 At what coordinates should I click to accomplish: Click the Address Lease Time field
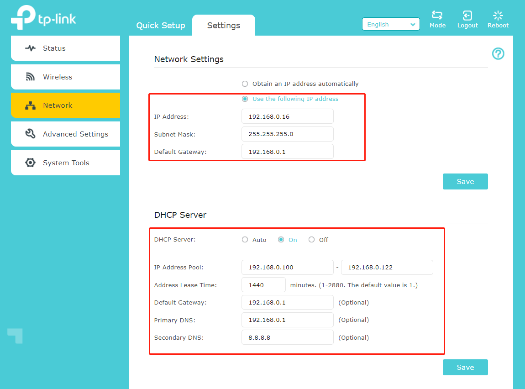click(263, 284)
